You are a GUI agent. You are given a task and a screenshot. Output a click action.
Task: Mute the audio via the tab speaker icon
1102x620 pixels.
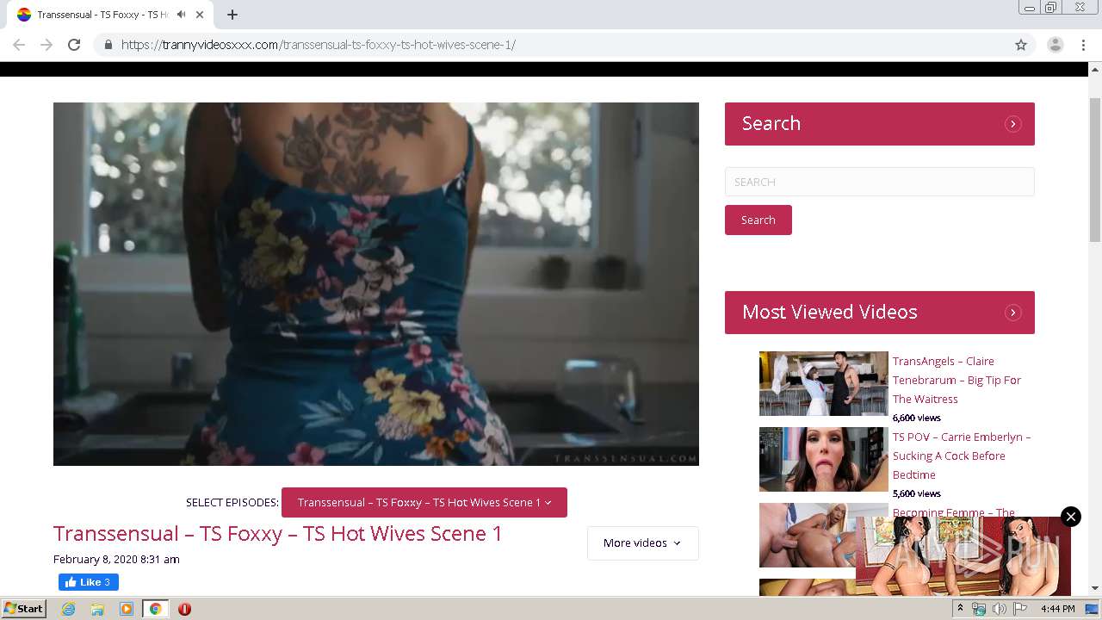[181, 15]
